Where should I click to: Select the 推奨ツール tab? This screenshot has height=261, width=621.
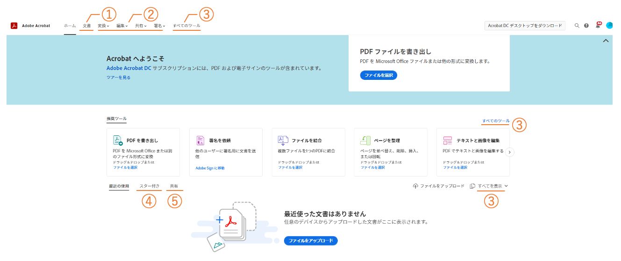pos(116,119)
